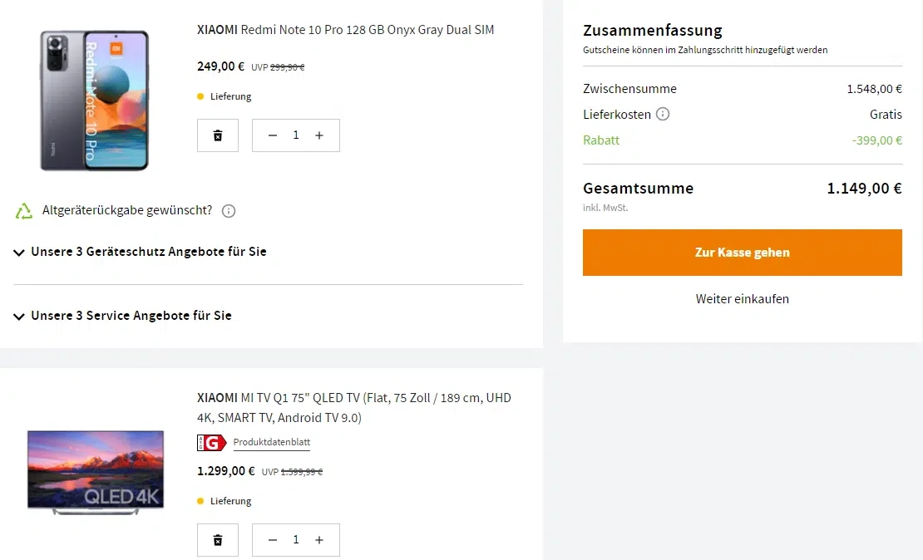Click Zur Kasse gehen button
Screen dimensions: 923x560
(743, 253)
